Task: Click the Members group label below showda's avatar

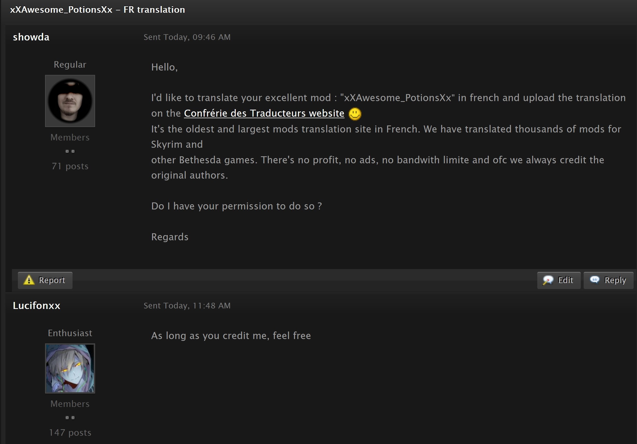Action: (x=70, y=137)
